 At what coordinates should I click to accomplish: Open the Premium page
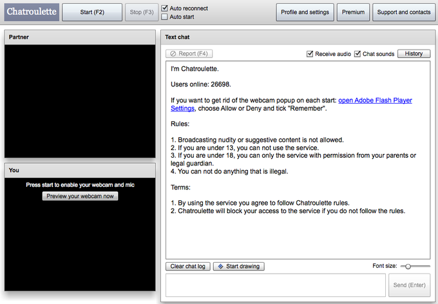354,12
